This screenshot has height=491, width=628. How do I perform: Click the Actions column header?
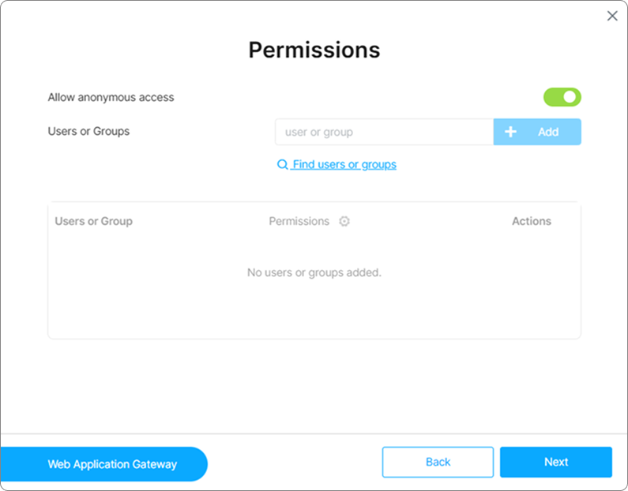click(531, 221)
